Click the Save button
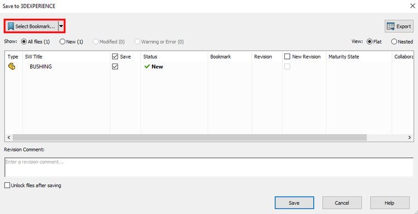Viewport: 418px width, 214px height. coord(294,203)
